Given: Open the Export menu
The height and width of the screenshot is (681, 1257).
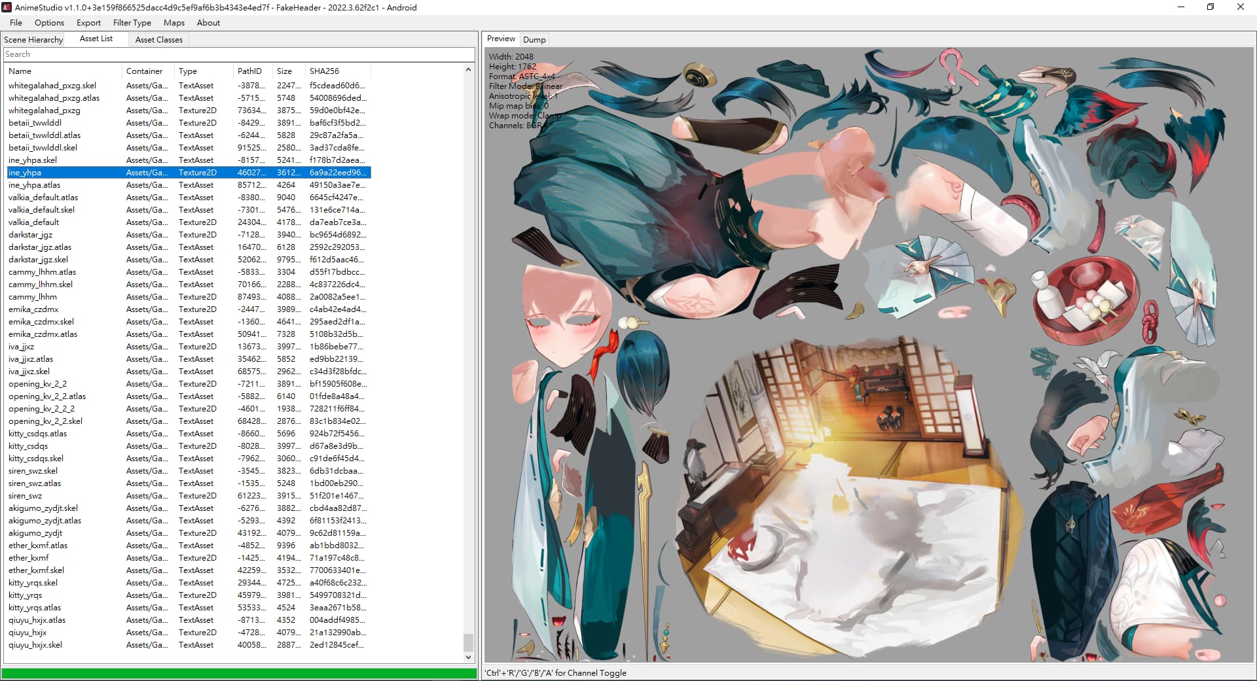Looking at the screenshot, I should pos(88,22).
